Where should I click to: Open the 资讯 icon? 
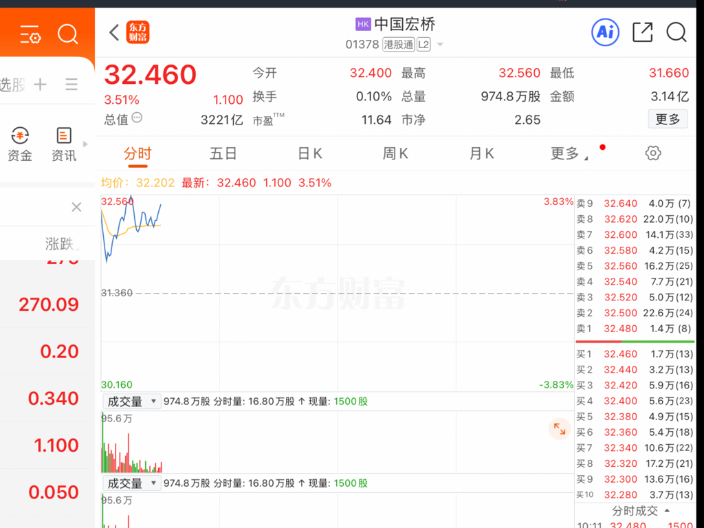pyautogui.click(x=64, y=144)
